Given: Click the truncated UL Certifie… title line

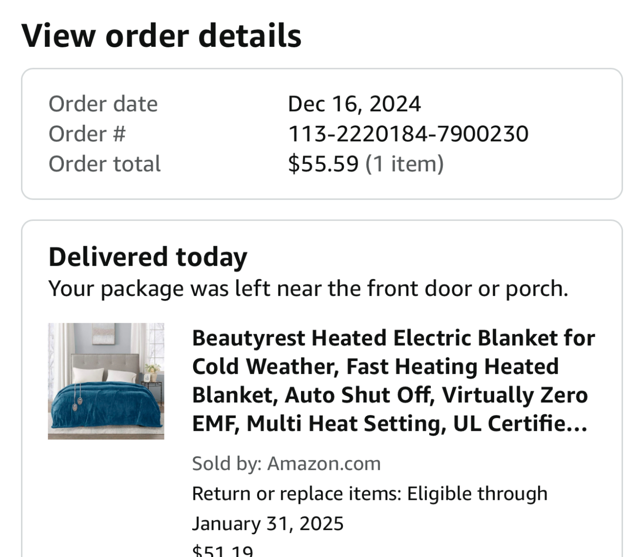Looking at the screenshot, I should (x=389, y=423).
